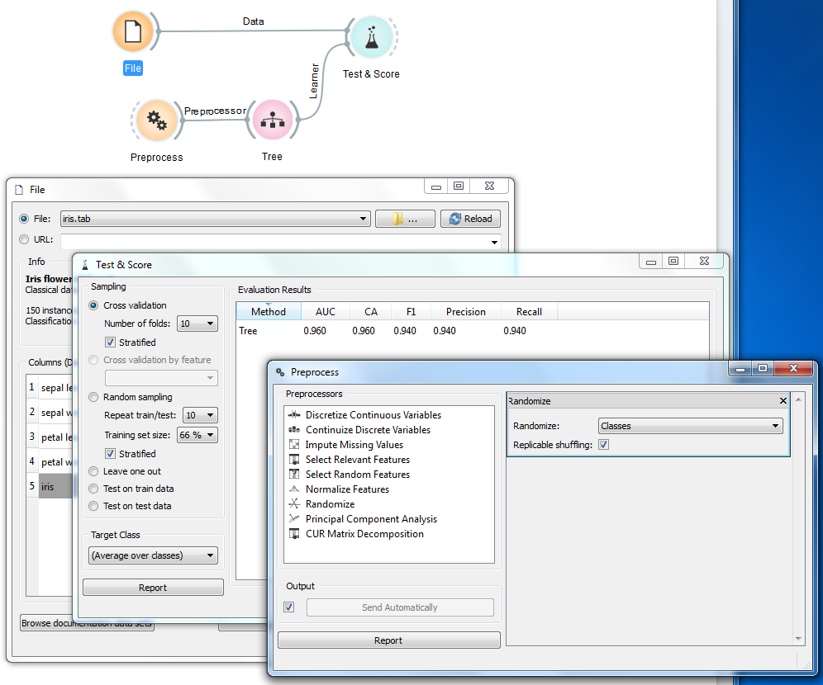Open the iris.tab file dropdown
Viewport: 823px width, 685px height.
click(x=215, y=219)
